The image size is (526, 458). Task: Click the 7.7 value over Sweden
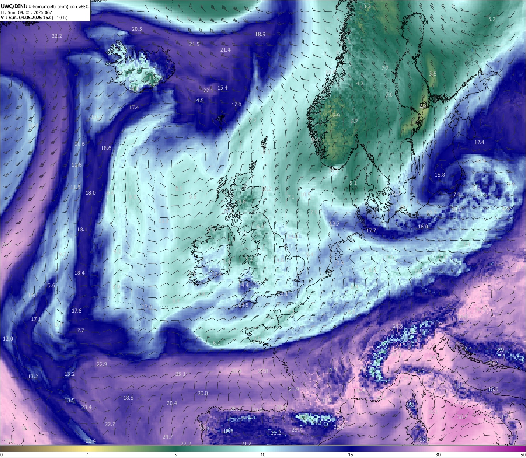click(x=385, y=68)
